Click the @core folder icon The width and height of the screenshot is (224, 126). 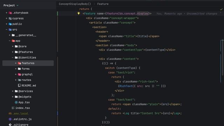(x=16, y=47)
